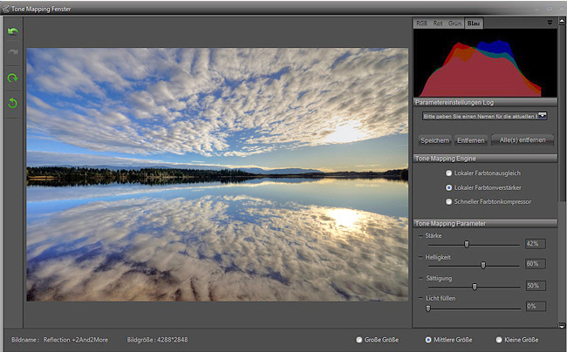
Task: Choose Große Größe preview size
Action: pos(359,340)
